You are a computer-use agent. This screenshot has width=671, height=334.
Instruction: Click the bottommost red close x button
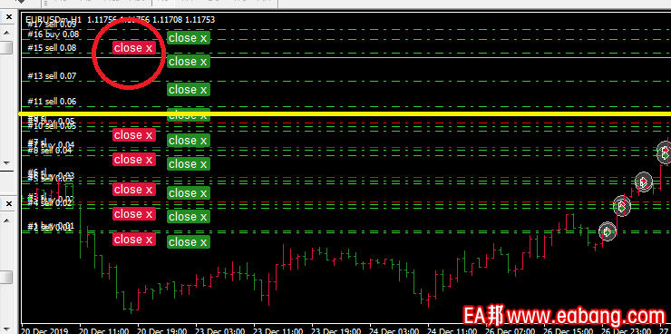[x=133, y=239]
